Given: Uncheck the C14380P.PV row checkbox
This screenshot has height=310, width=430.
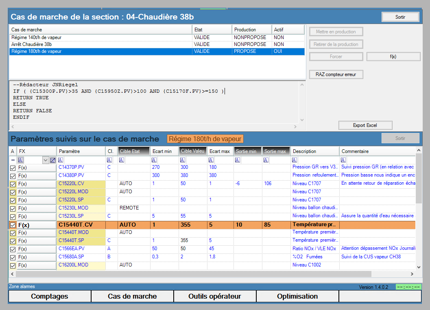Looking at the screenshot, I should pos(13,176).
